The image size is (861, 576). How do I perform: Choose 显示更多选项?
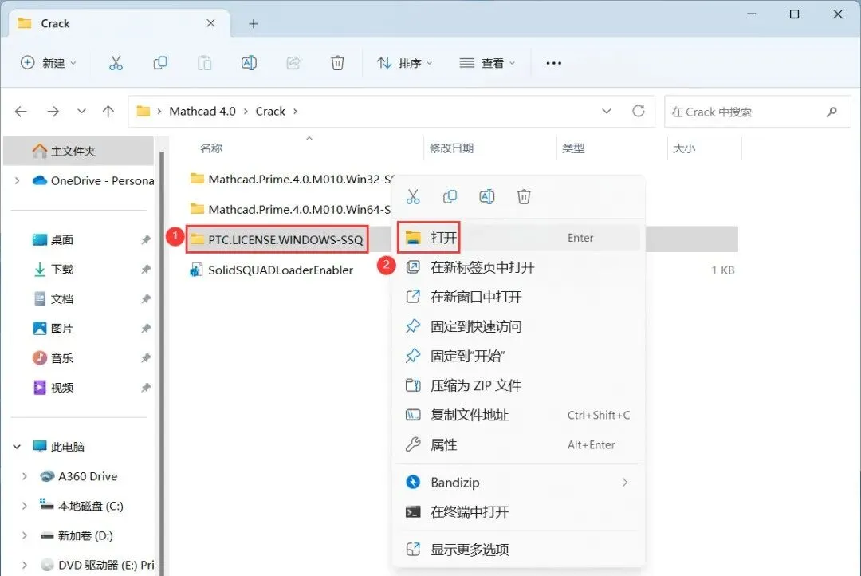(x=519, y=549)
